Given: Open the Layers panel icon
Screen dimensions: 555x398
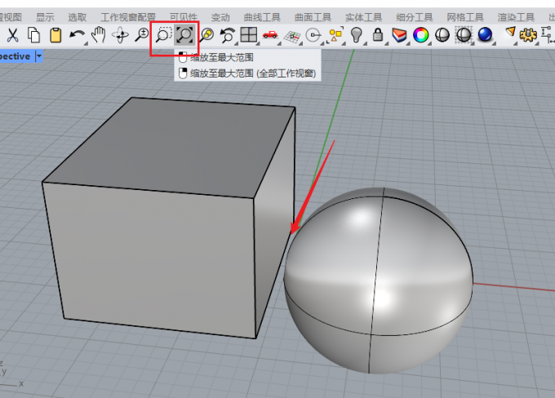Looking at the screenshot, I should (x=399, y=35).
